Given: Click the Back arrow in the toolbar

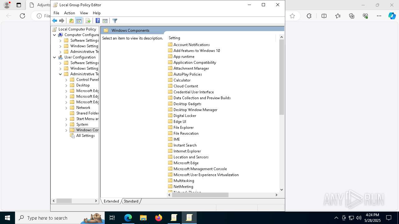Looking at the screenshot, I should coord(55,21).
